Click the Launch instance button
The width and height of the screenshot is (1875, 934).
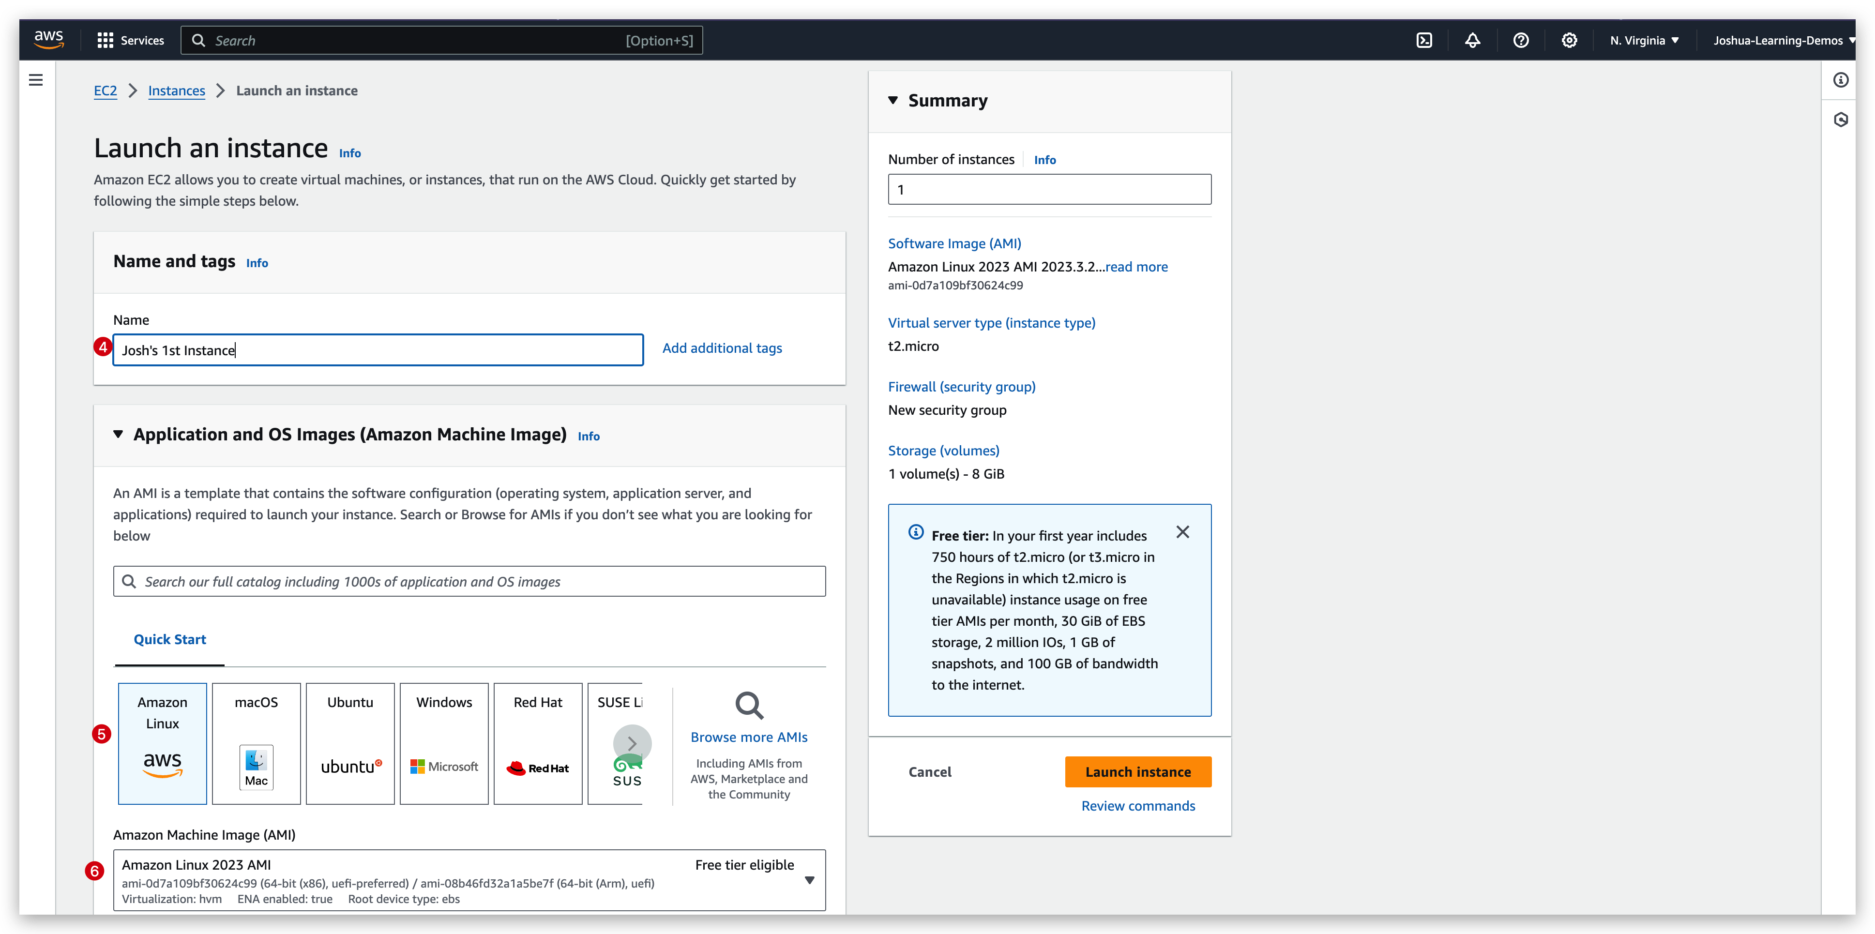(x=1138, y=772)
